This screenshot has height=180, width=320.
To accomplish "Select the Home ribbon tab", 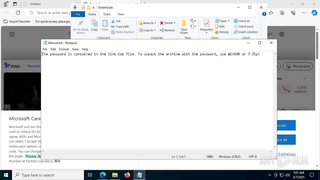I will point(92,14).
